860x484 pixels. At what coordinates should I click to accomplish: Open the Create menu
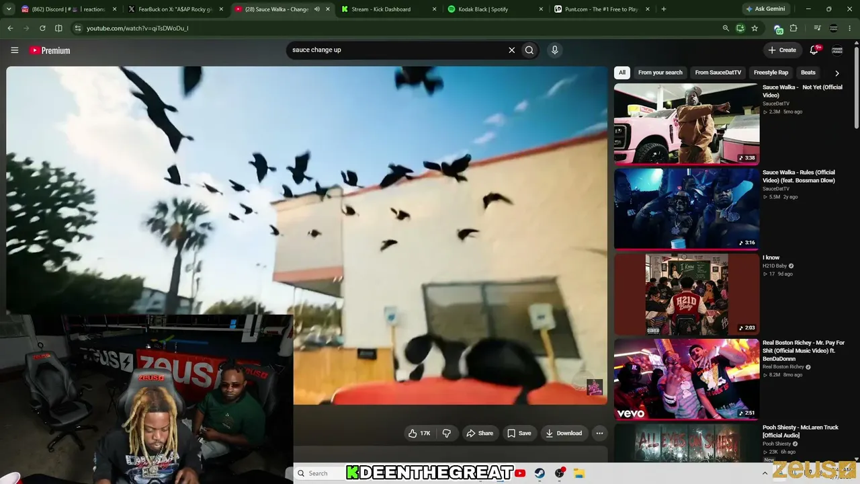(782, 50)
